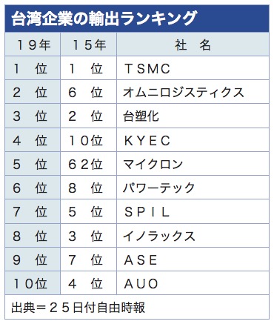
Task: Click the AUO company name
Action: (x=141, y=284)
